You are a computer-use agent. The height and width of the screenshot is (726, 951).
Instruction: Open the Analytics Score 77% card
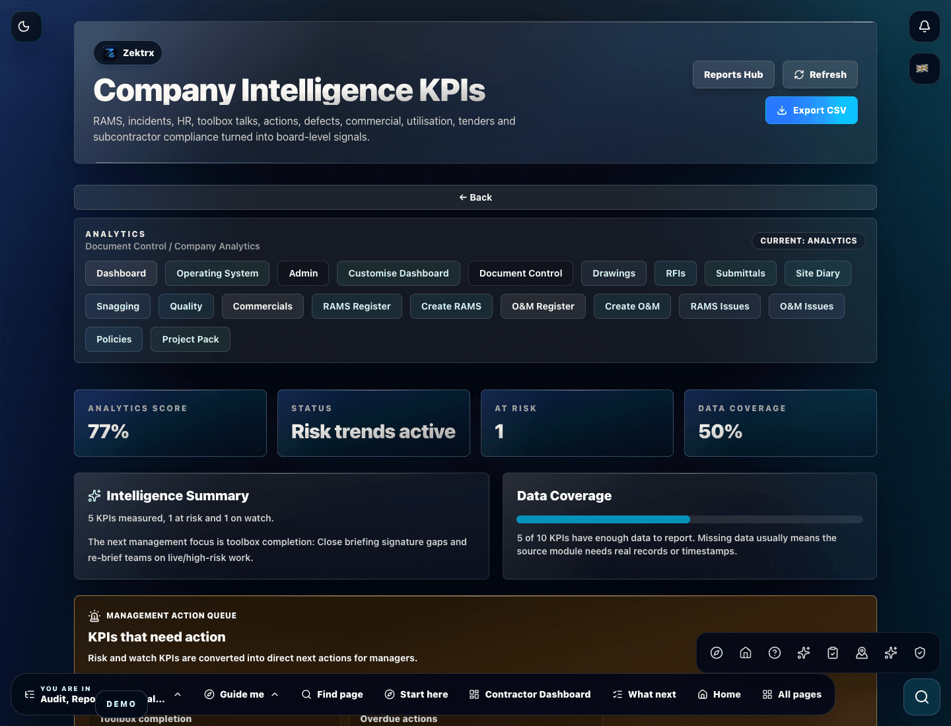(x=170, y=423)
